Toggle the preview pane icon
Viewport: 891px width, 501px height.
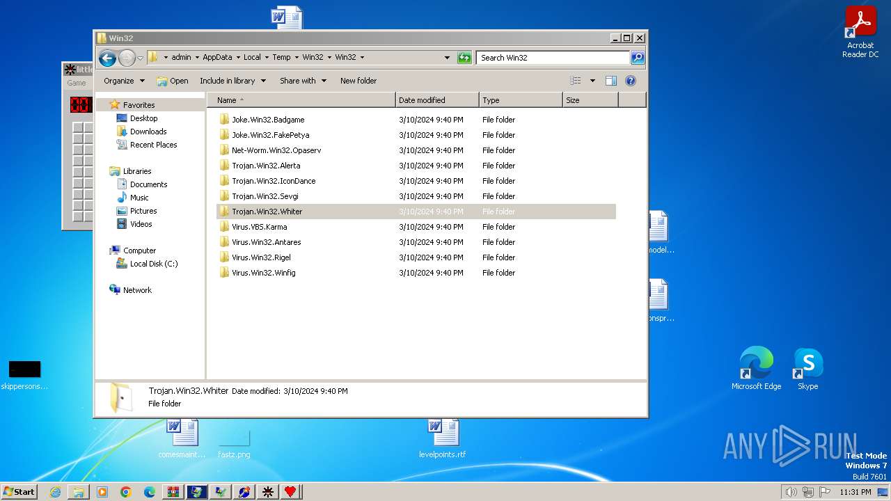pos(610,81)
